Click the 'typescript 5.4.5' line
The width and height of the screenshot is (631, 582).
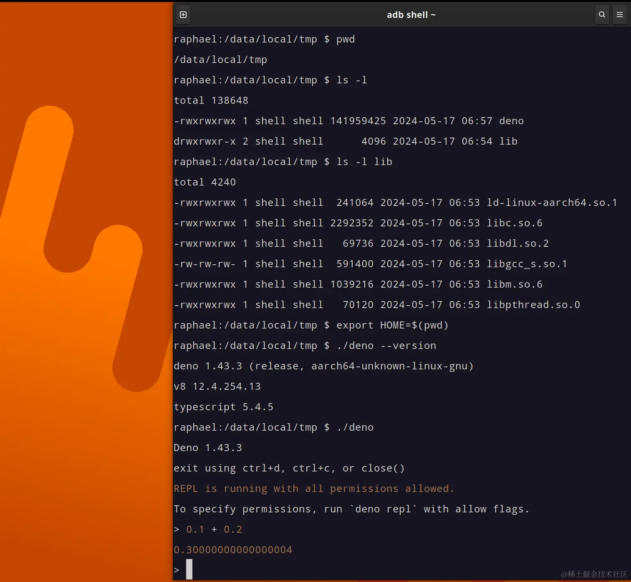(x=224, y=407)
